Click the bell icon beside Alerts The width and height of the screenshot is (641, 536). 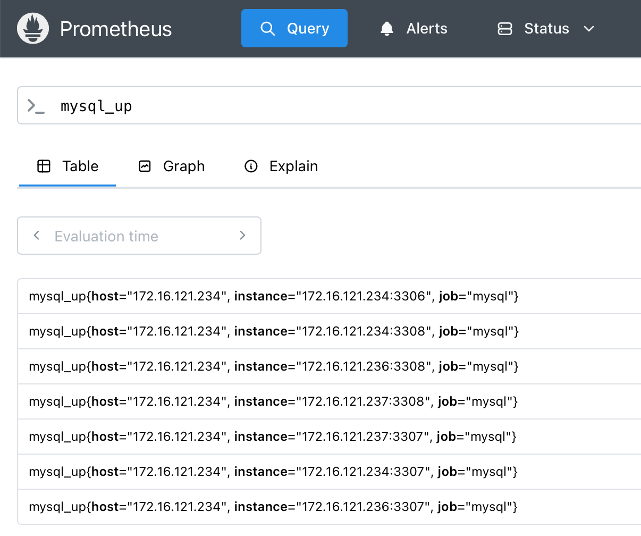point(387,29)
